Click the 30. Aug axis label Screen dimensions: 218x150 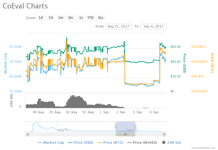[71, 112]
